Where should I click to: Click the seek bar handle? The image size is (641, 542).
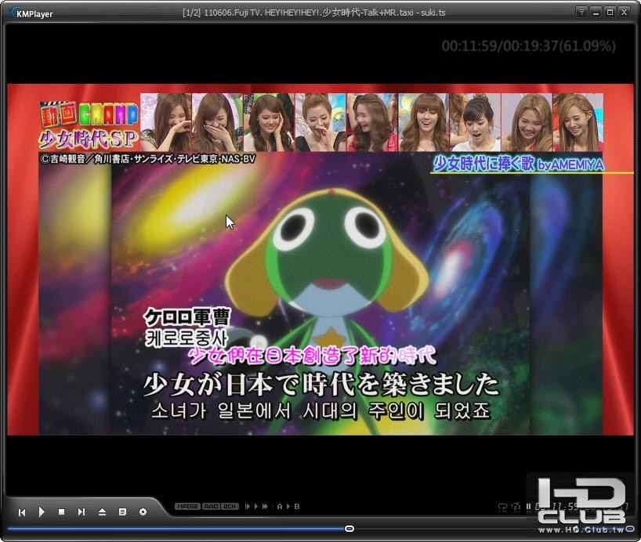coord(349,529)
